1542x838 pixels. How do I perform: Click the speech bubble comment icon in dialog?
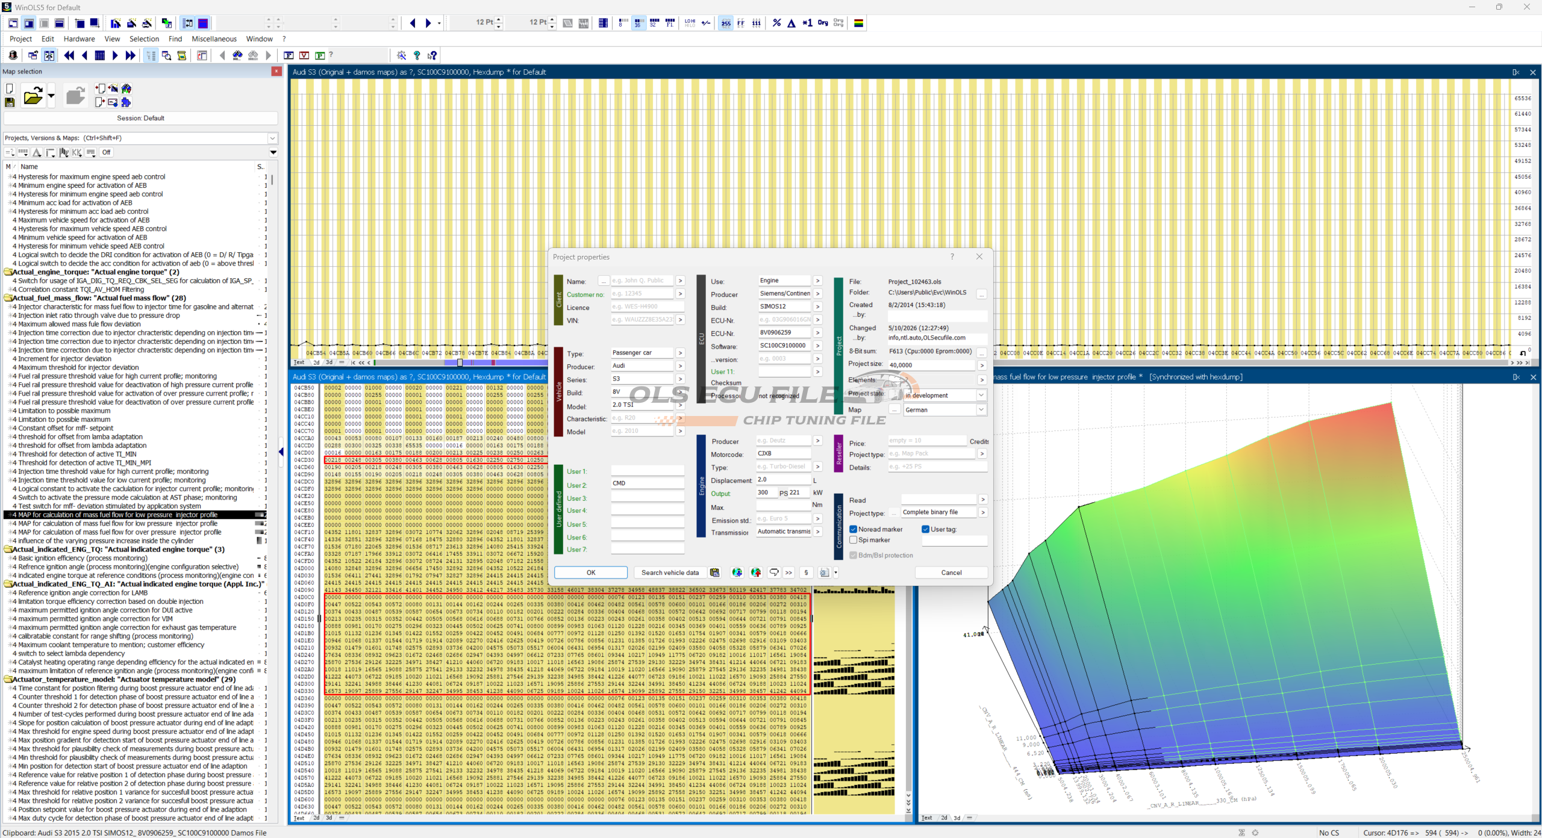click(x=774, y=573)
